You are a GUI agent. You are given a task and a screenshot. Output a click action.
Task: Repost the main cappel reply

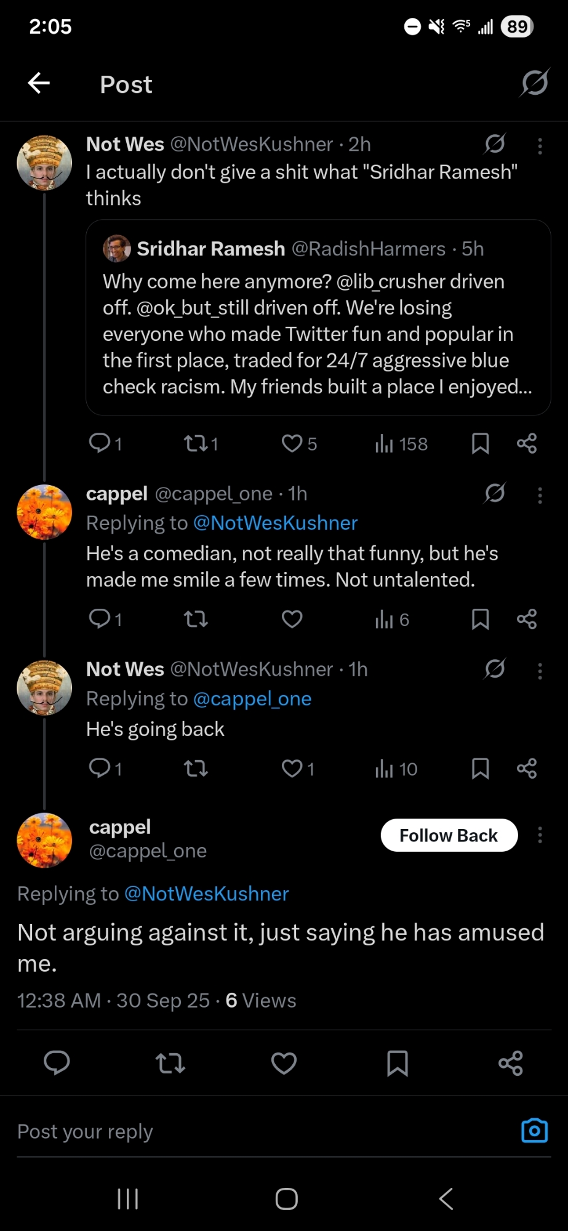170,1063
